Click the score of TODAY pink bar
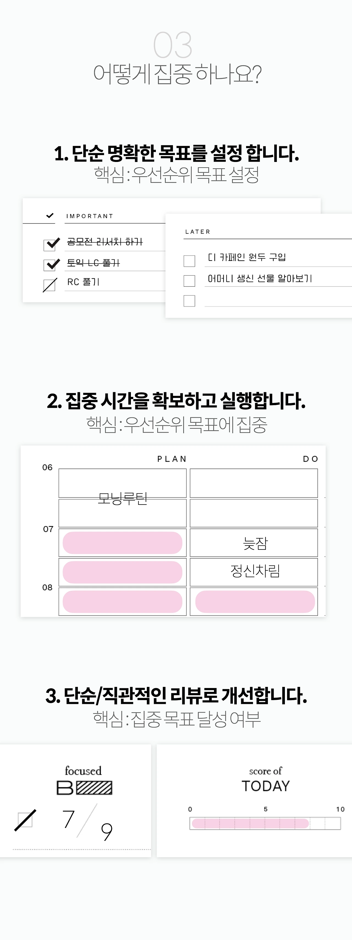Screen dimensions: 352x940 tap(250, 823)
